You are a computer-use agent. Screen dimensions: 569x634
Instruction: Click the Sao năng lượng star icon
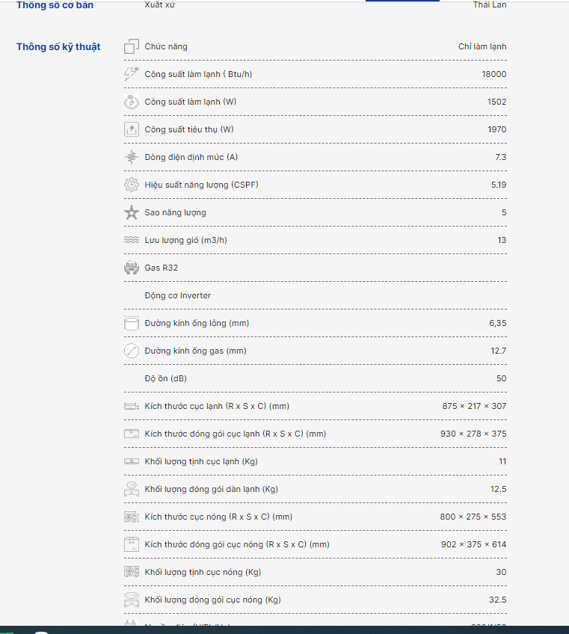(132, 212)
